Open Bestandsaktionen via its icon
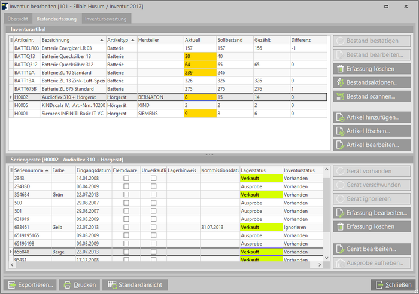This screenshot has height=294, width=419. (x=339, y=82)
